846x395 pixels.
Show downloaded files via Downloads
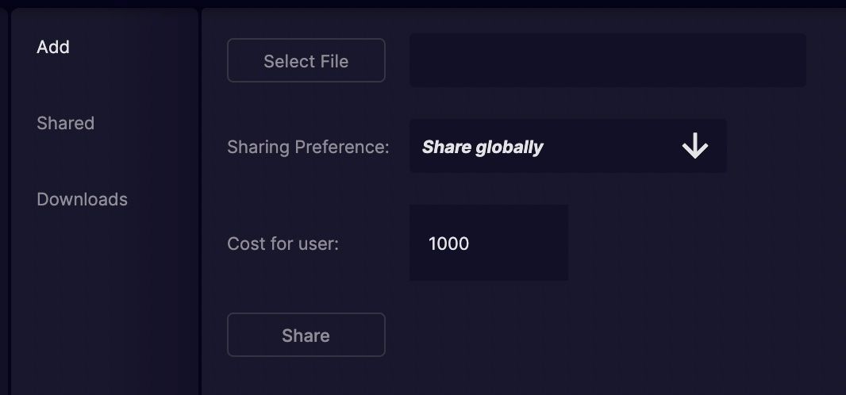82,199
